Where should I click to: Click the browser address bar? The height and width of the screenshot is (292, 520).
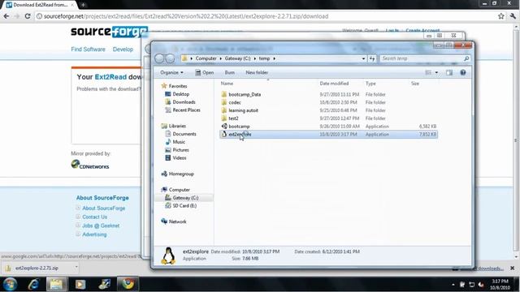coord(266,16)
